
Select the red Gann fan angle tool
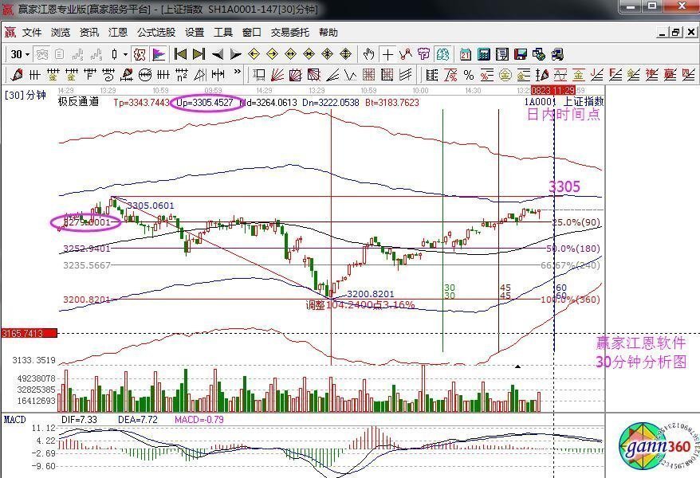pos(277,74)
